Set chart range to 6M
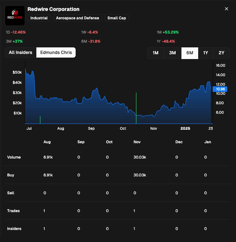The image size is (236, 242). [x=190, y=53]
